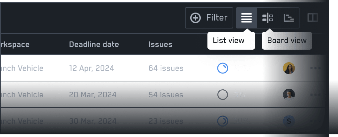Image resolution: width=338 pixels, height=137 pixels.
Task: Click the List view tooltip label
Action: pyautogui.click(x=229, y=40)
